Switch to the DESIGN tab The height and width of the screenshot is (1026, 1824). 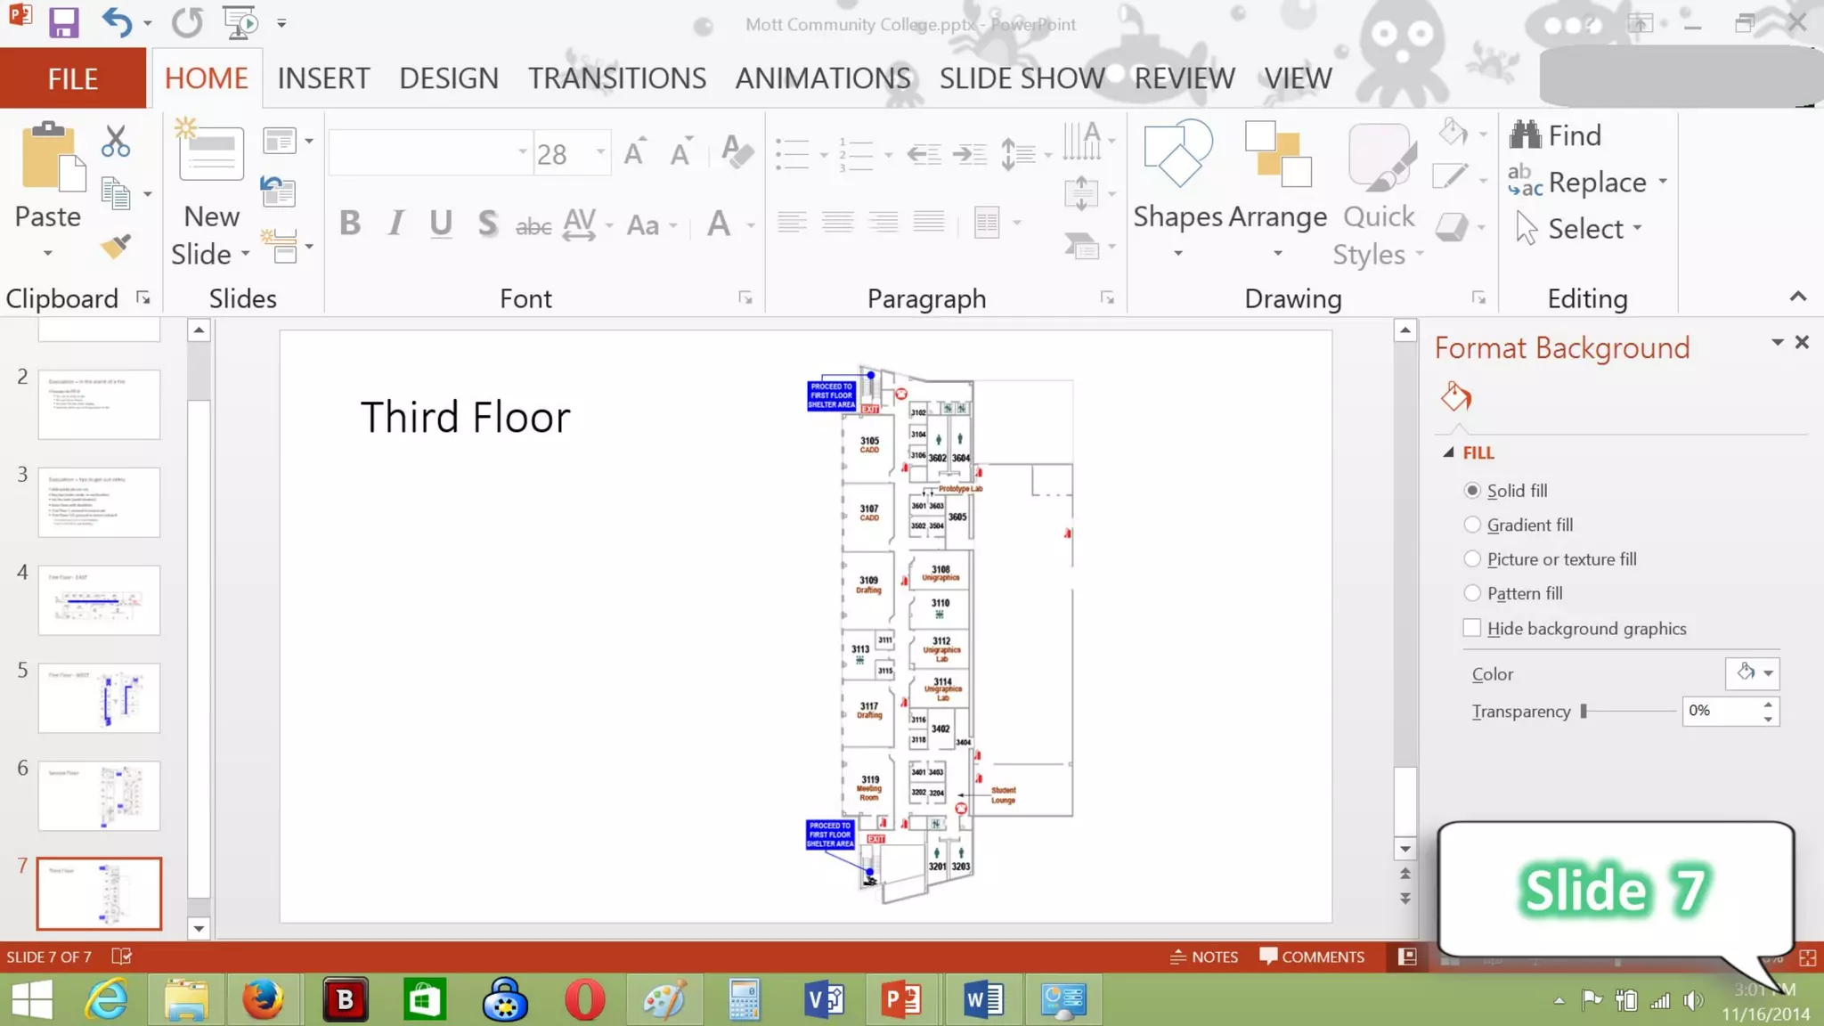coord(448,78)
